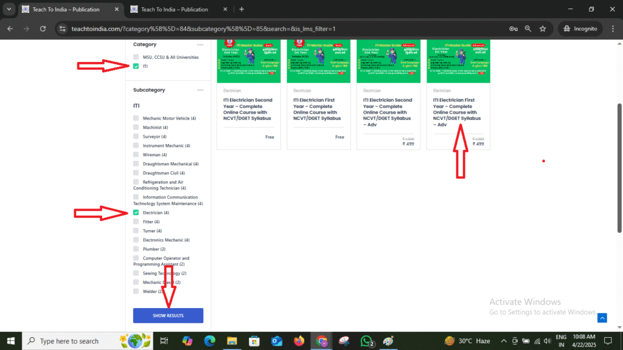Open Firefox from the taskbar
The image size is (623, 350).
(x=299, y=341)
